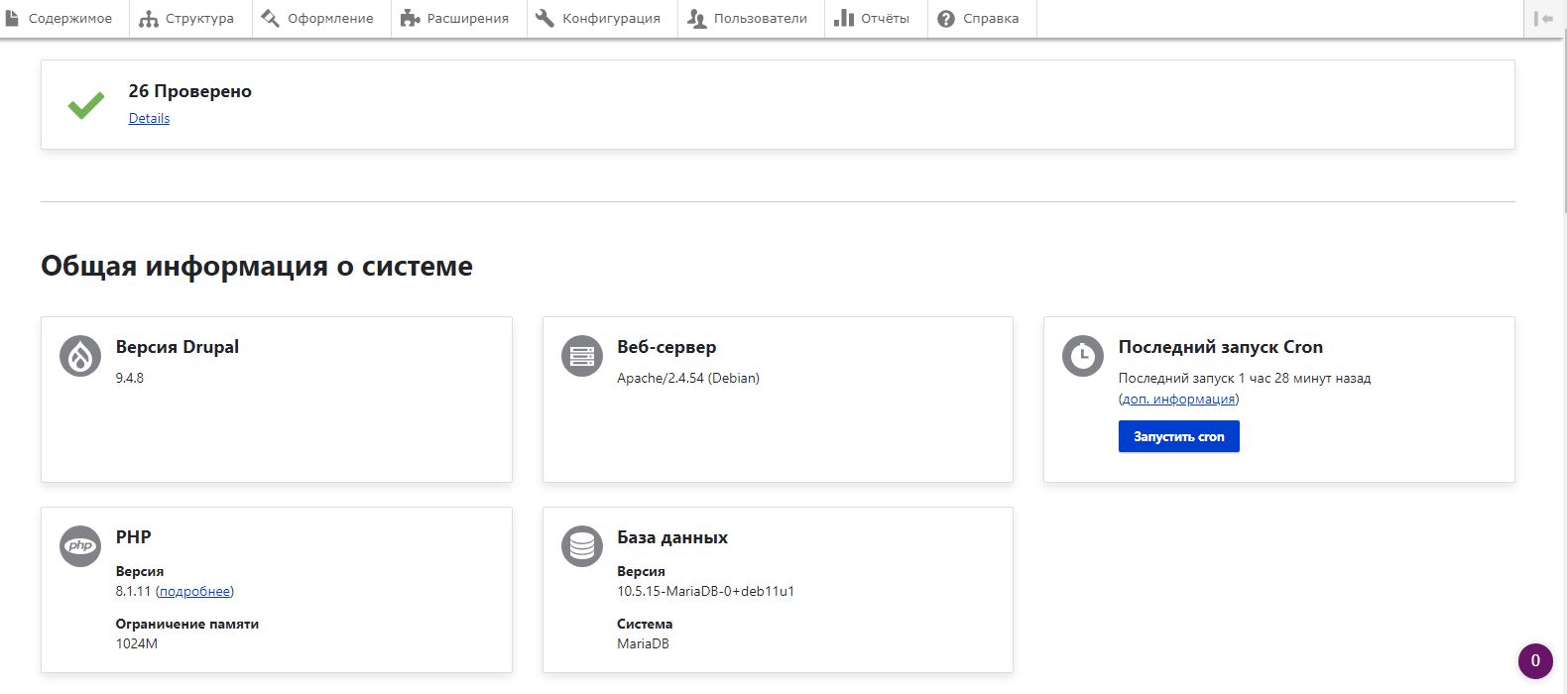The height and width of the screenshot is (694, 1567).
Task: Open the PHP подробнее link
Action: point(194,591)
